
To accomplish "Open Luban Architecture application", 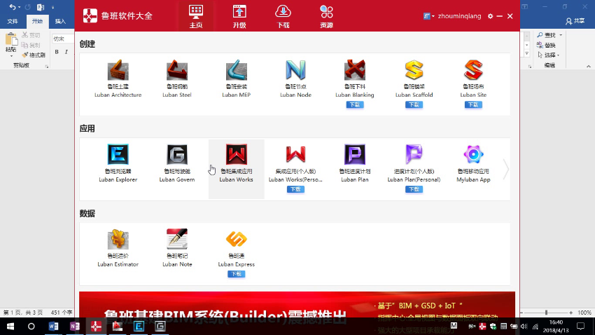I will [118, 70].
